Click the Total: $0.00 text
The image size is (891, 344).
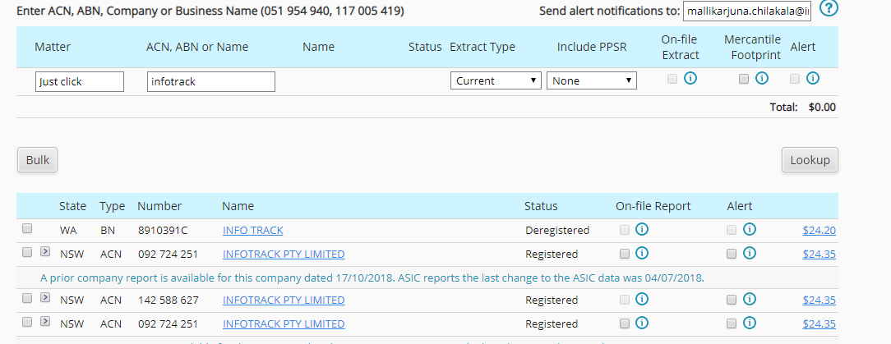(802, 108)
